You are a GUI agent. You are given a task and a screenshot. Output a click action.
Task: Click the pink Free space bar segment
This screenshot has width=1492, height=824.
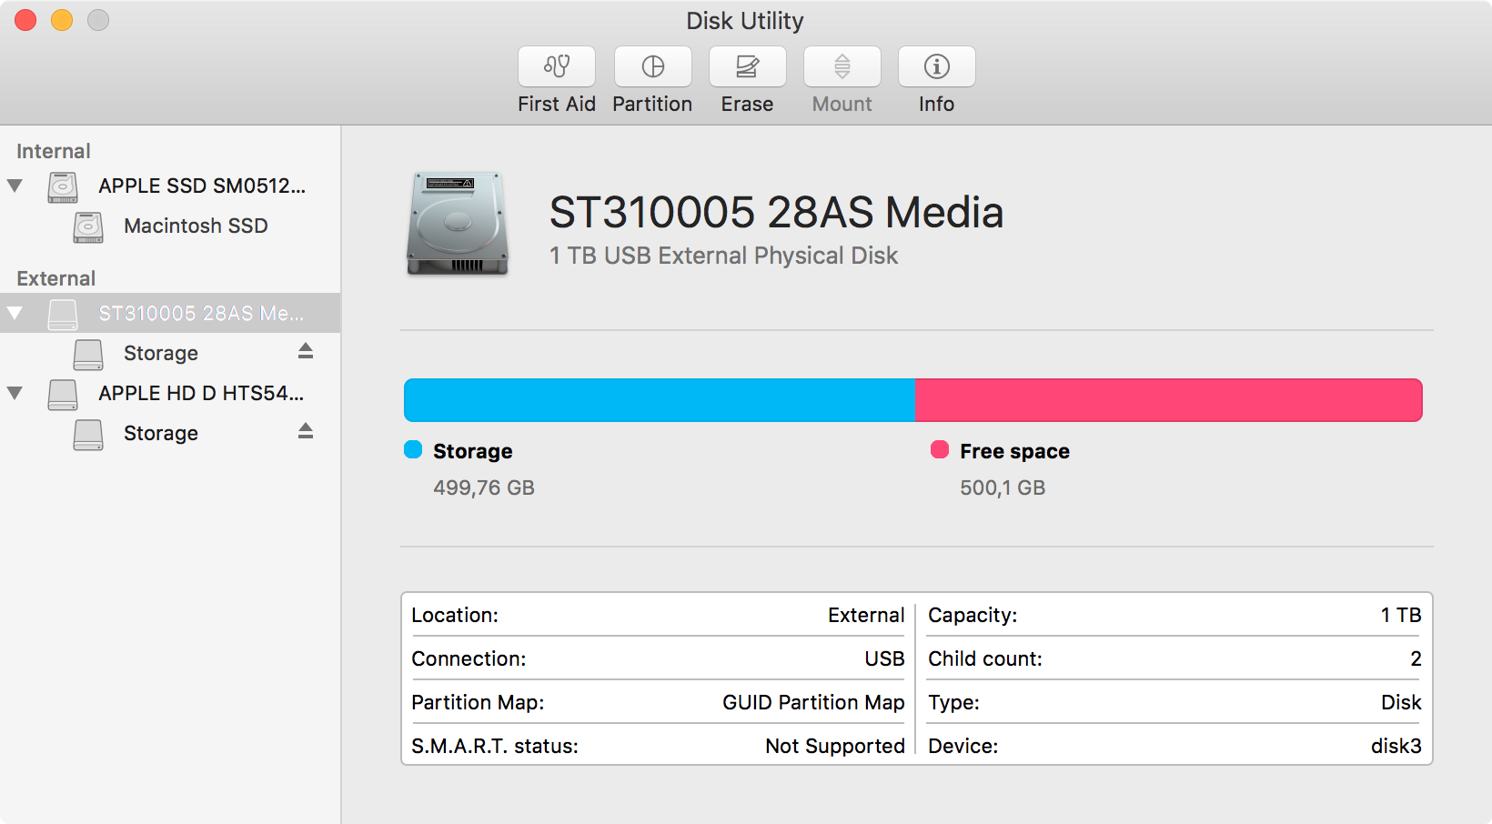(1168, 400)
